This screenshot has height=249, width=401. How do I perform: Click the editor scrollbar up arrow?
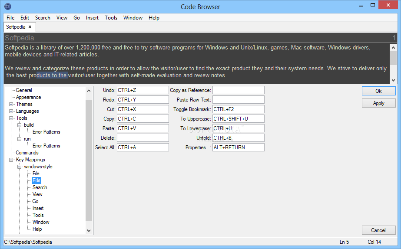click(393, 48)
